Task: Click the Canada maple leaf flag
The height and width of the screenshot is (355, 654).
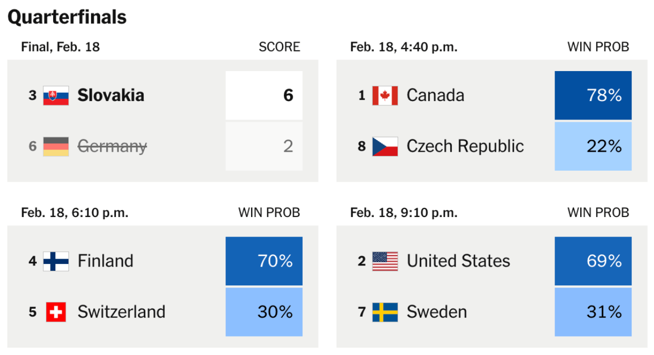Action: coord(385,95)
